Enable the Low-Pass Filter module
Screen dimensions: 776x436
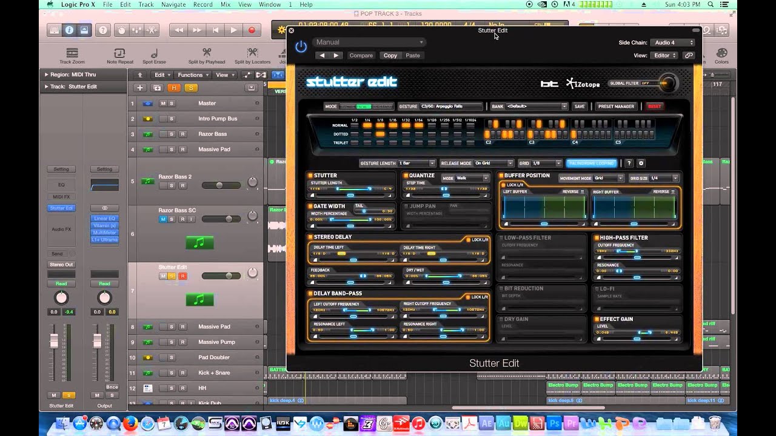[x=501, y=238]
